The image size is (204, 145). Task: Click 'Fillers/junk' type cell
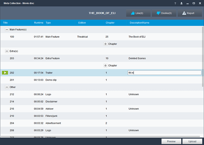[51, 116]
